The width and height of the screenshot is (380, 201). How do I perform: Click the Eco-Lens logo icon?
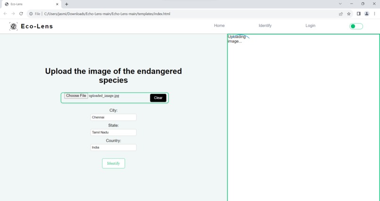tap(13, 26)
